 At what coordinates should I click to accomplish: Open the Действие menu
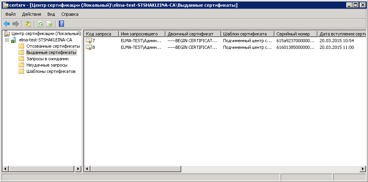(x=31, y=14)
